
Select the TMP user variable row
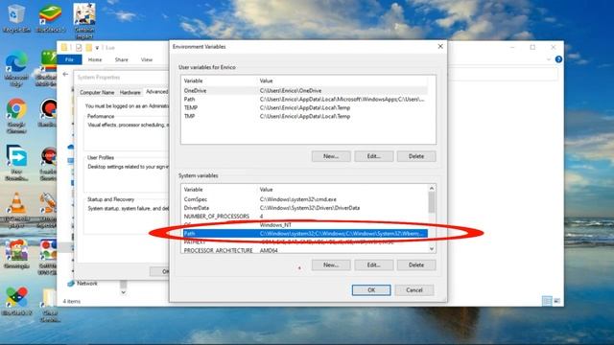click(x=305, y=116)
